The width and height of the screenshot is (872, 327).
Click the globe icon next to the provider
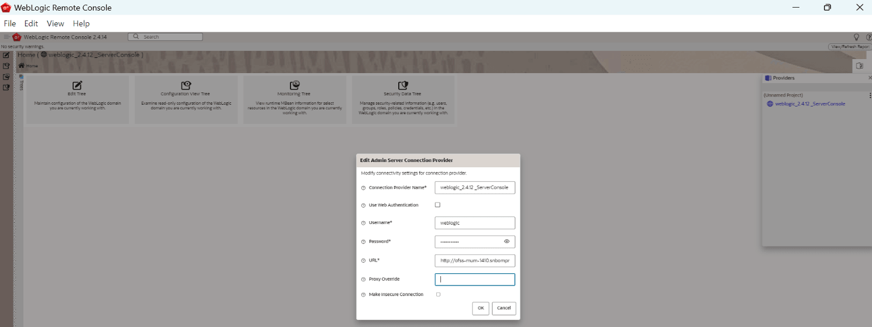(770, 104)
